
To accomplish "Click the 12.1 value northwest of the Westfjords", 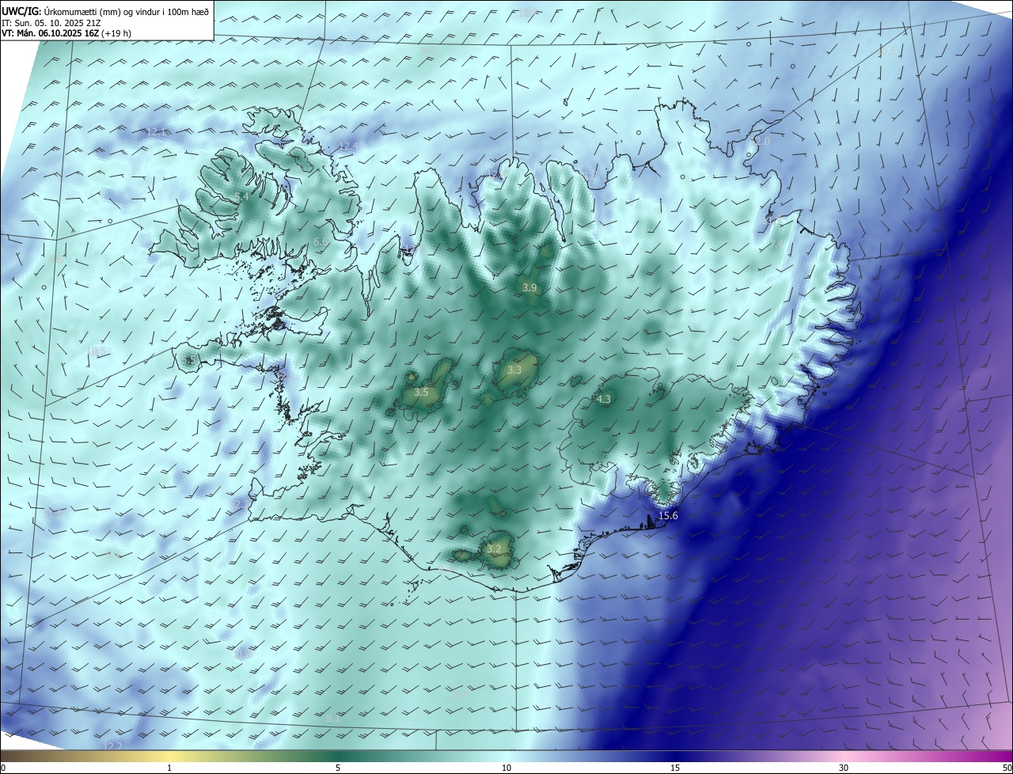I will [156, 131].
